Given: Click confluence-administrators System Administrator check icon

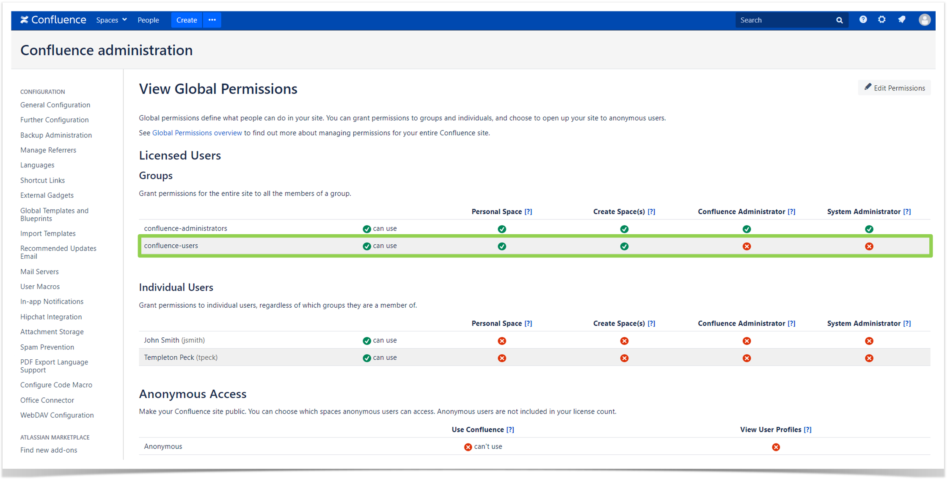Looking at the screenshot, I should pos(869,229).
